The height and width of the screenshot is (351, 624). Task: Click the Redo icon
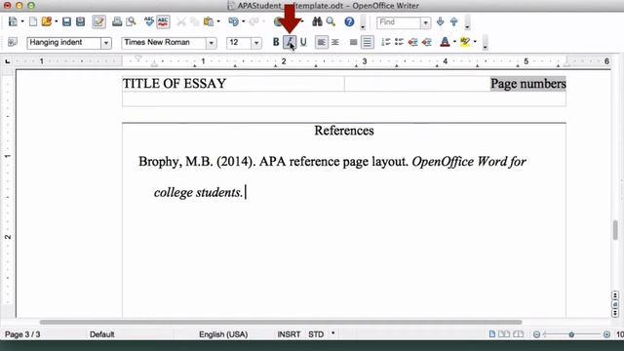coord(253,21)
